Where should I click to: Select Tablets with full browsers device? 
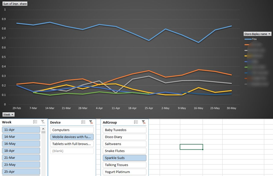pos(72,144)
